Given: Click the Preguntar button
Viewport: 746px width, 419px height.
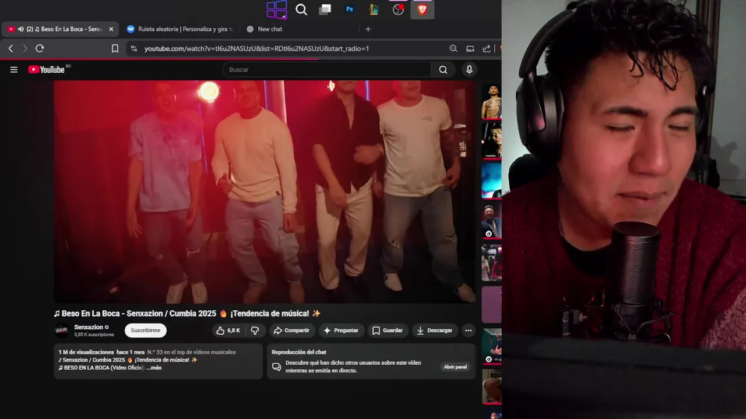Looking at the screenshot, I should 341,331.
